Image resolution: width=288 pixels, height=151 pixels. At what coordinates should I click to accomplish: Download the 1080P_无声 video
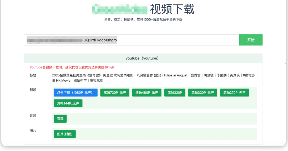tap(75, 92)
